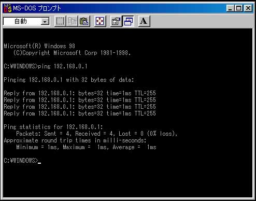256x201 pixels.
Task: Open the font size dropdown arrow
Action: (x=45, y=22)
